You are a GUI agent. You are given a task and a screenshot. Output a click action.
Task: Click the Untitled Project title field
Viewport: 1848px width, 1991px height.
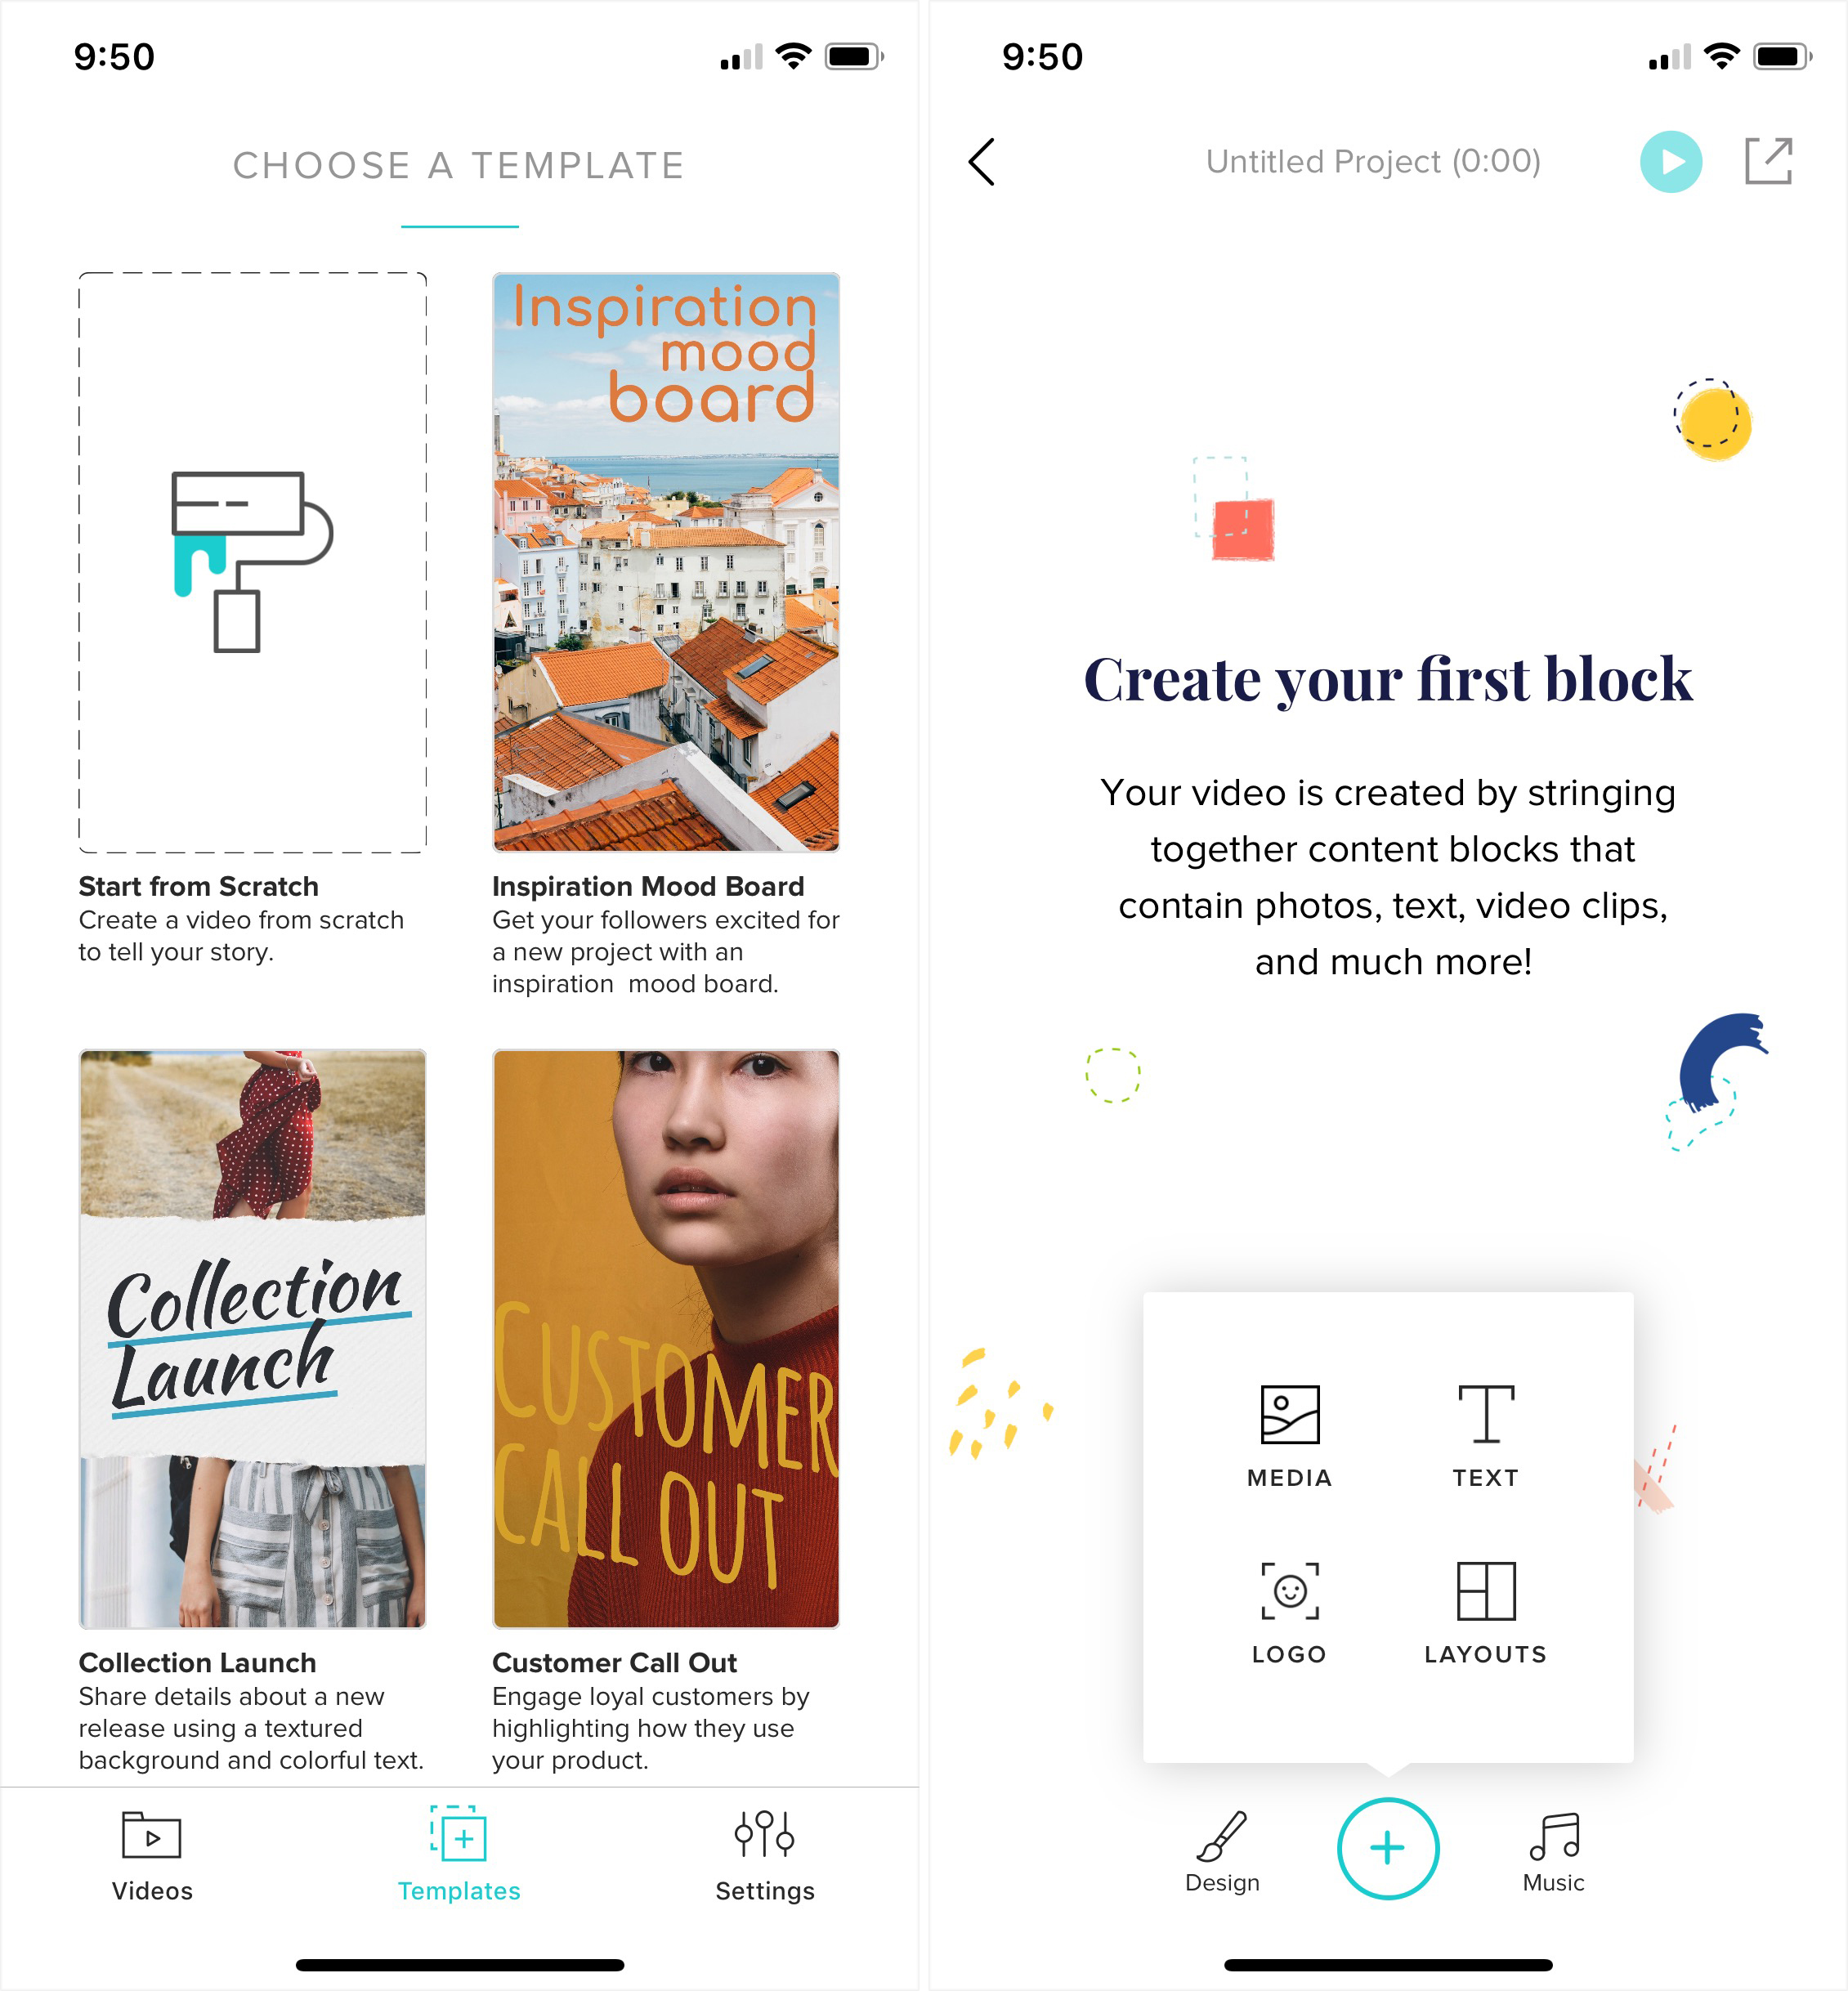tap(1372, 160)
